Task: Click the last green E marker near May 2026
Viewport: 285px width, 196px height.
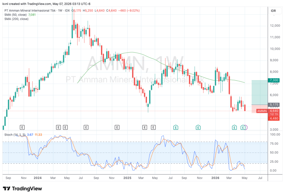Action: [x=243, y=127]
